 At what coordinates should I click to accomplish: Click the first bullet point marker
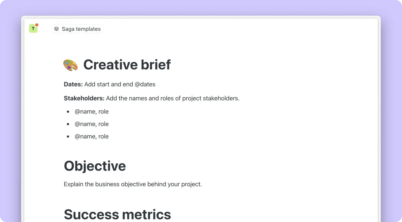click(68, 112)
